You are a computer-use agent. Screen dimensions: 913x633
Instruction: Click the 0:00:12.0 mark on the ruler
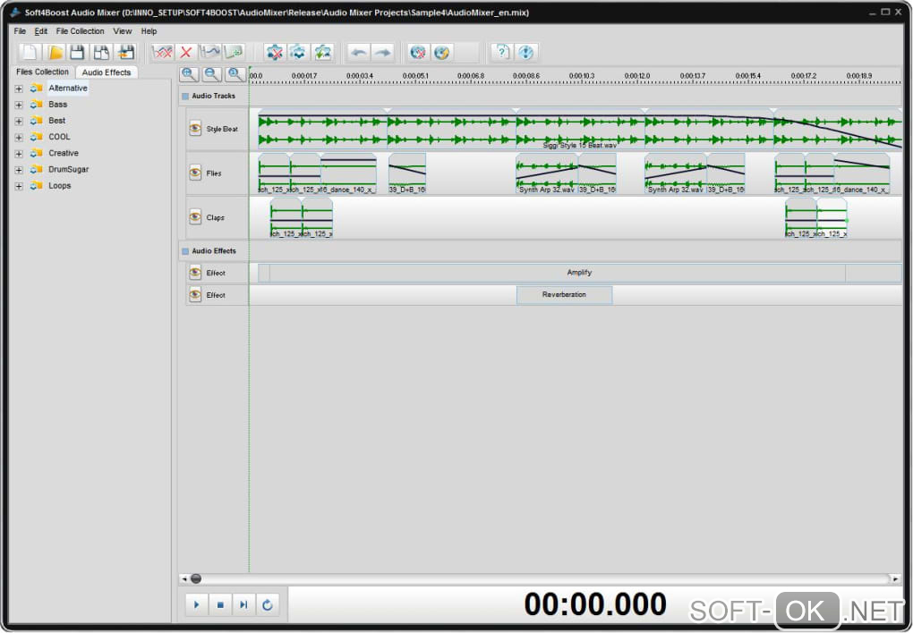(x=637, y=76)
